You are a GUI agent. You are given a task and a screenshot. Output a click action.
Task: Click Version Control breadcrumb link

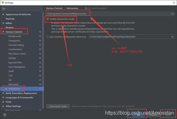point(54,8)
